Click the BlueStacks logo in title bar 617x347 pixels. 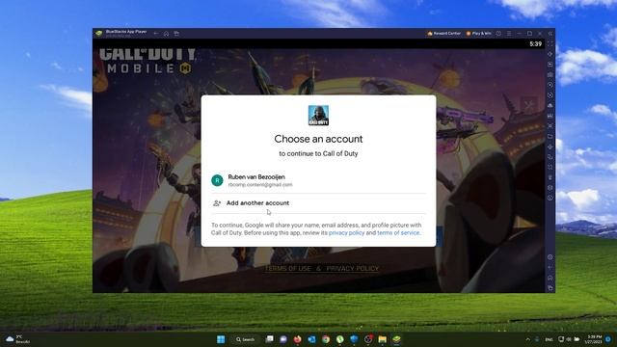98,34
